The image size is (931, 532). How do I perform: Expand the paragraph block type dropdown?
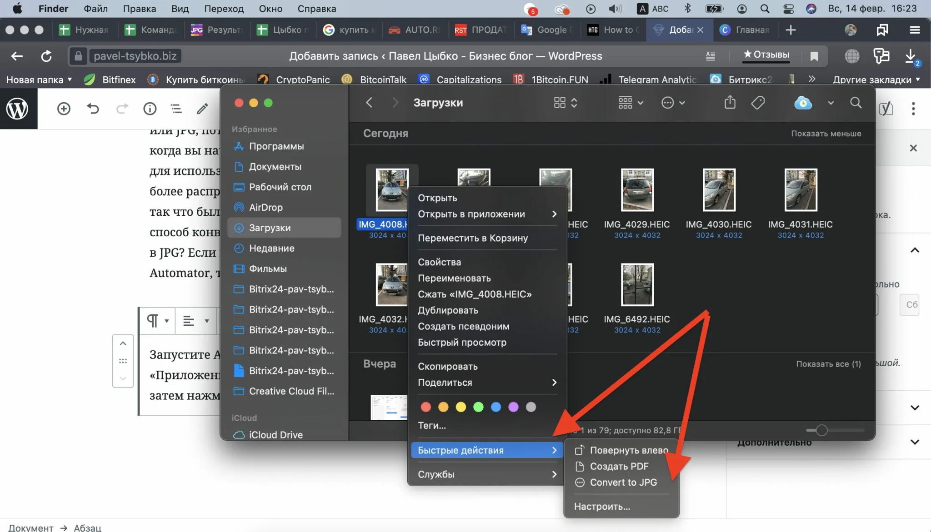tap(157, 321)
